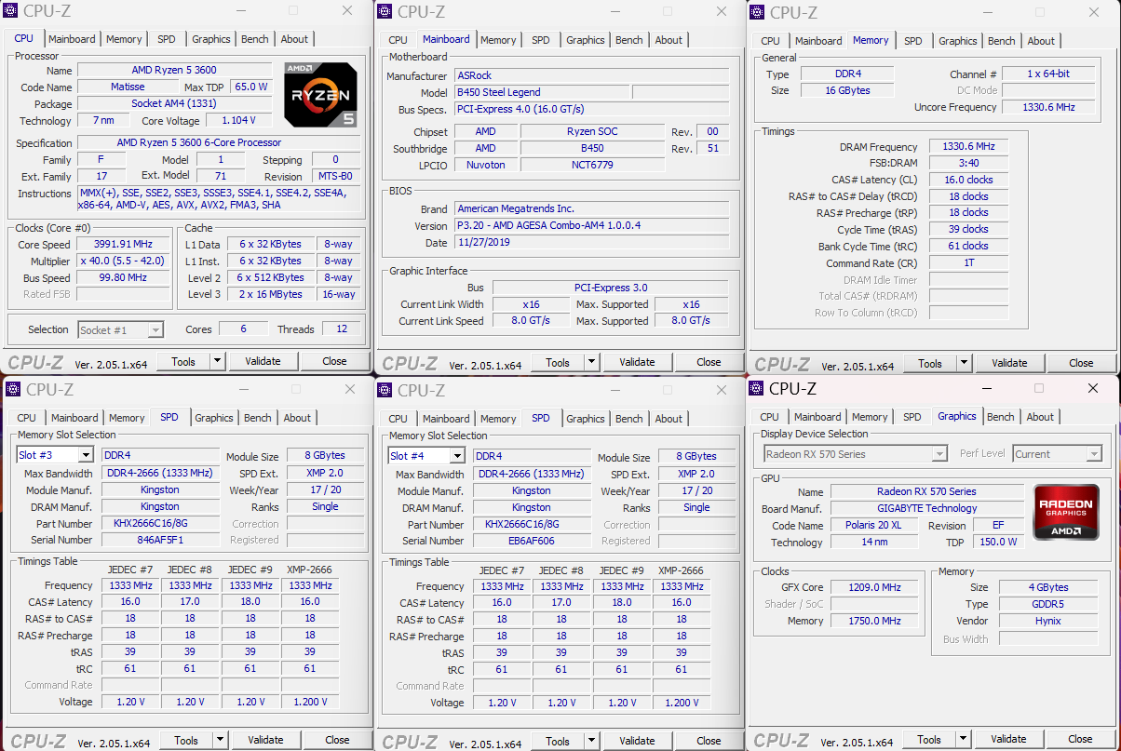Click the AMD Ryzen 5 processor logo
This screenshot has height=751, width=1121.
(x=319, y=94)
